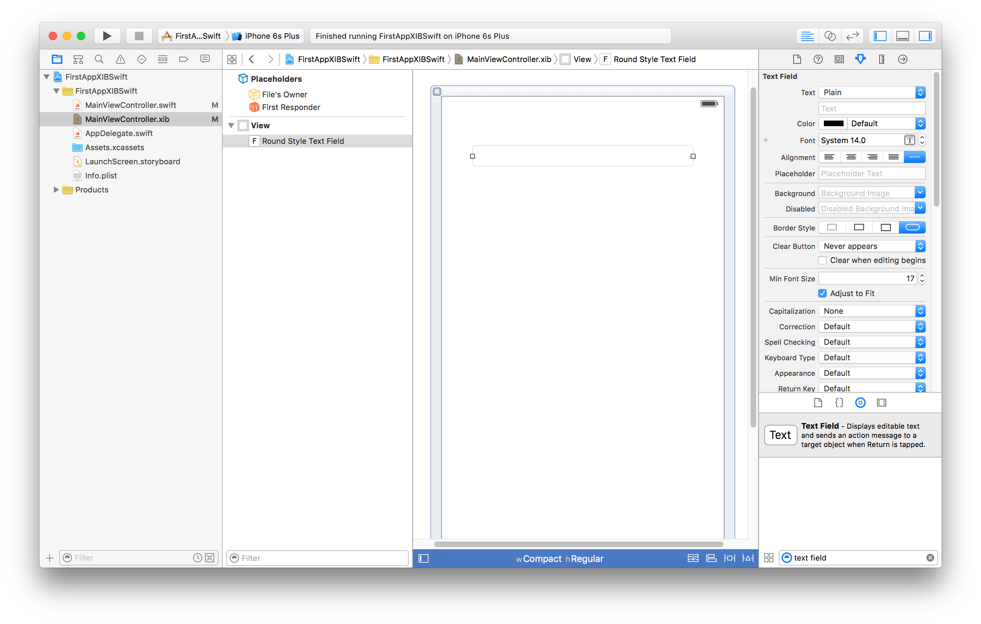The image size is (981, 624).
Task: Open the Clear Button dropdown
Action: (872, 246)
